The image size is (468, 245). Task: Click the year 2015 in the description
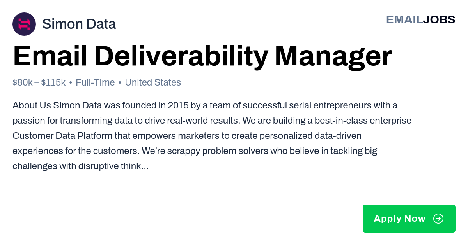[x=178, y=105]
